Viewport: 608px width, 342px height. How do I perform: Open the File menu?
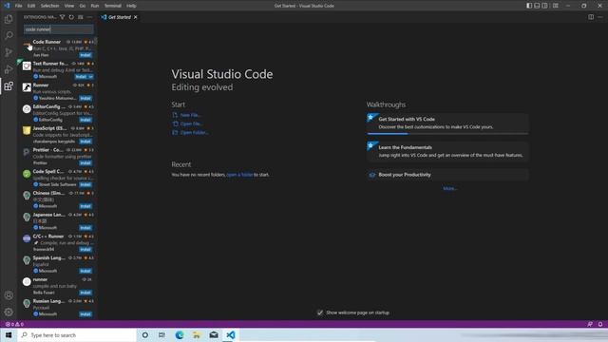(x=19, y=6)
